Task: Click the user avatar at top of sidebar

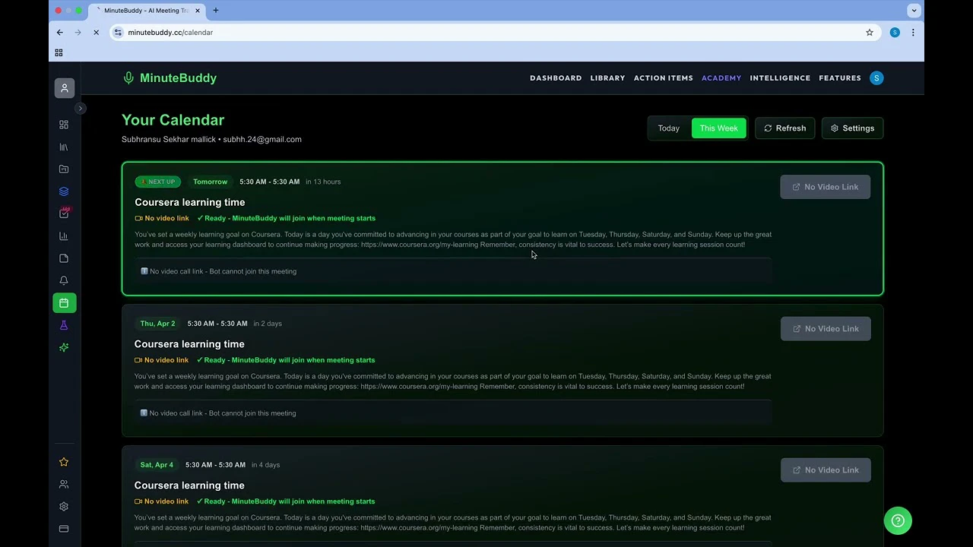Action: 64,88
